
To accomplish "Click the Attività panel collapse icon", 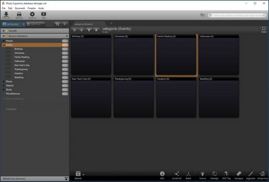I will point(66,178).
